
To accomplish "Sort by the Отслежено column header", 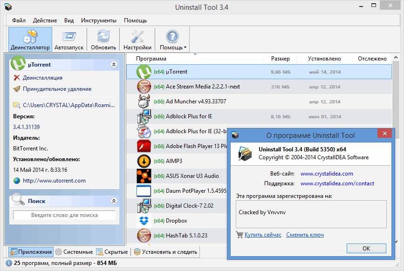I will [x=372, y=59].
